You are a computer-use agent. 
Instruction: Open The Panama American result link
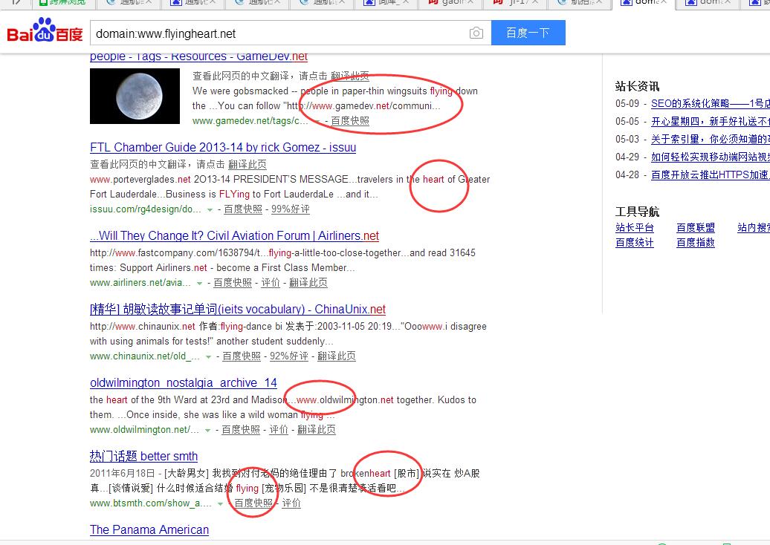[x=149, y=530]
